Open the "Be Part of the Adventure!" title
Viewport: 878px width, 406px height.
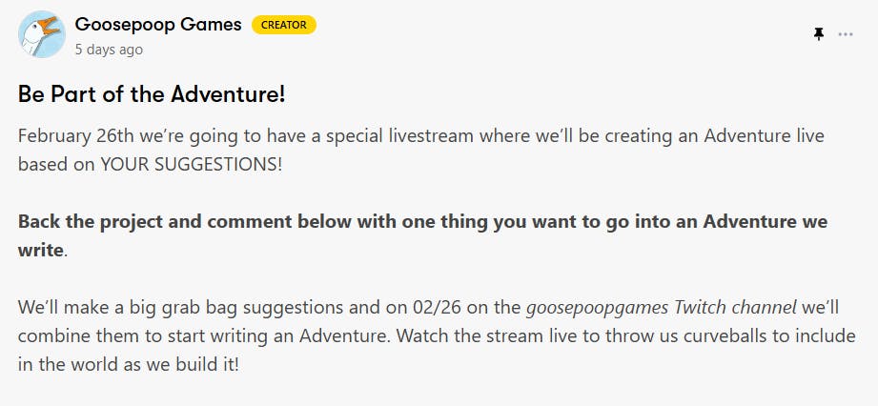tap(152, 95)
